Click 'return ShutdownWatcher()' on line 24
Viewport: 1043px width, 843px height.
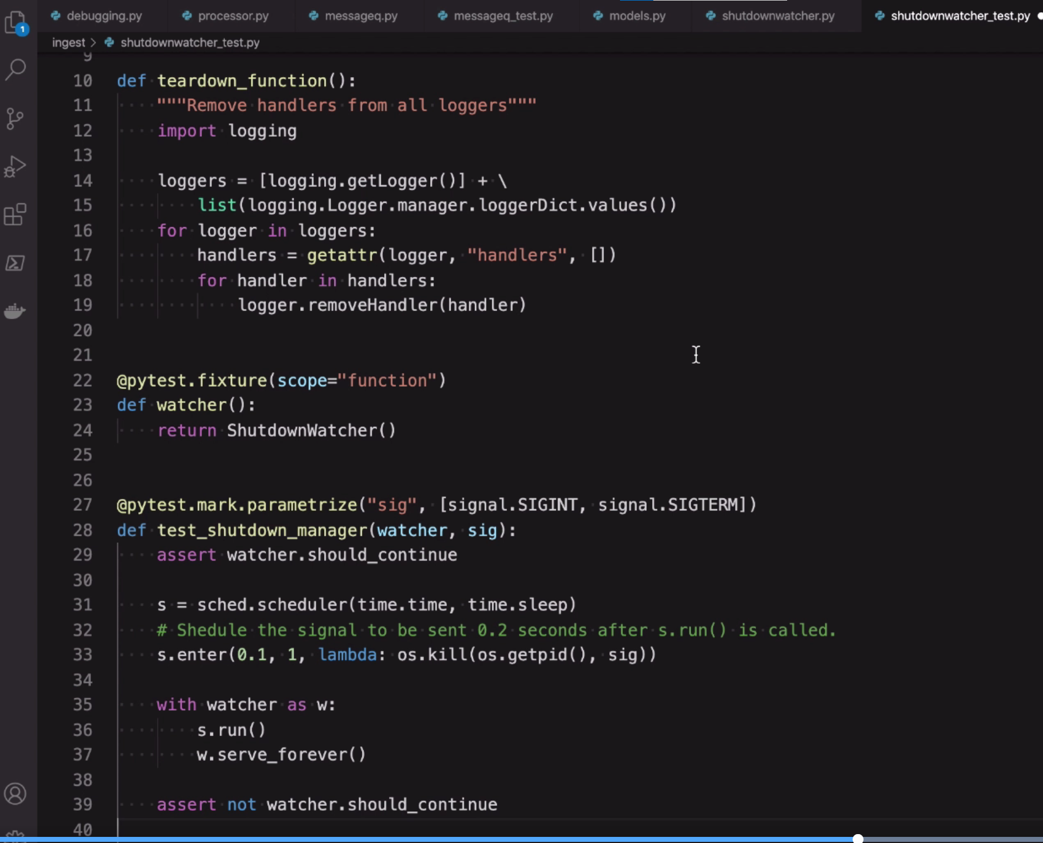coord(276,431)
